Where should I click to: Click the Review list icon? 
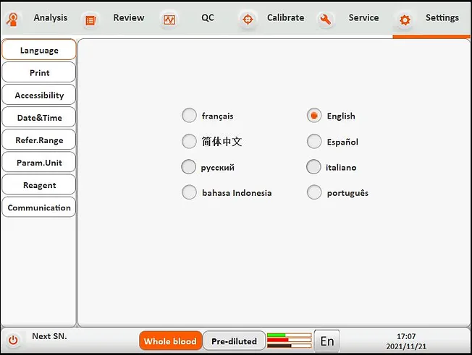[90, 20]
